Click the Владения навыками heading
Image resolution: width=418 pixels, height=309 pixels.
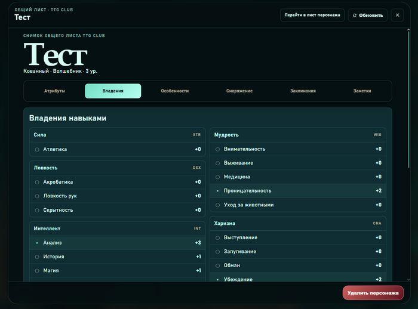(x=67, y=118)
